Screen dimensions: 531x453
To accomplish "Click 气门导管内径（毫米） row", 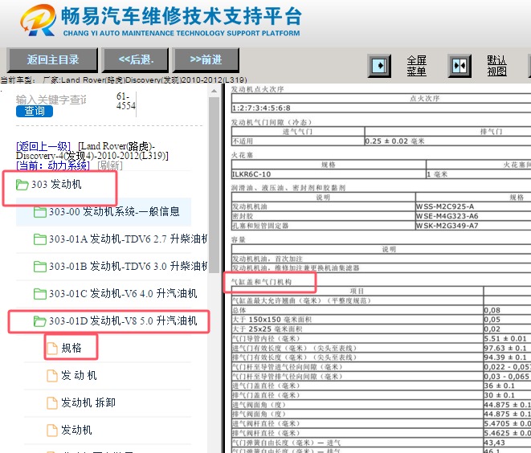I will click(266, 339).
